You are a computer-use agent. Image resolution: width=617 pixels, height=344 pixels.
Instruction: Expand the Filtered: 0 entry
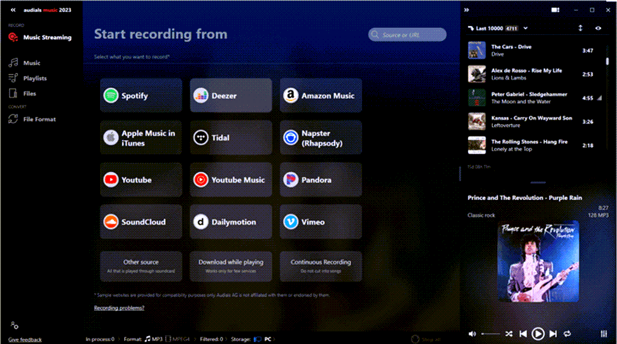pyautogui.click(x=213, y=339)
